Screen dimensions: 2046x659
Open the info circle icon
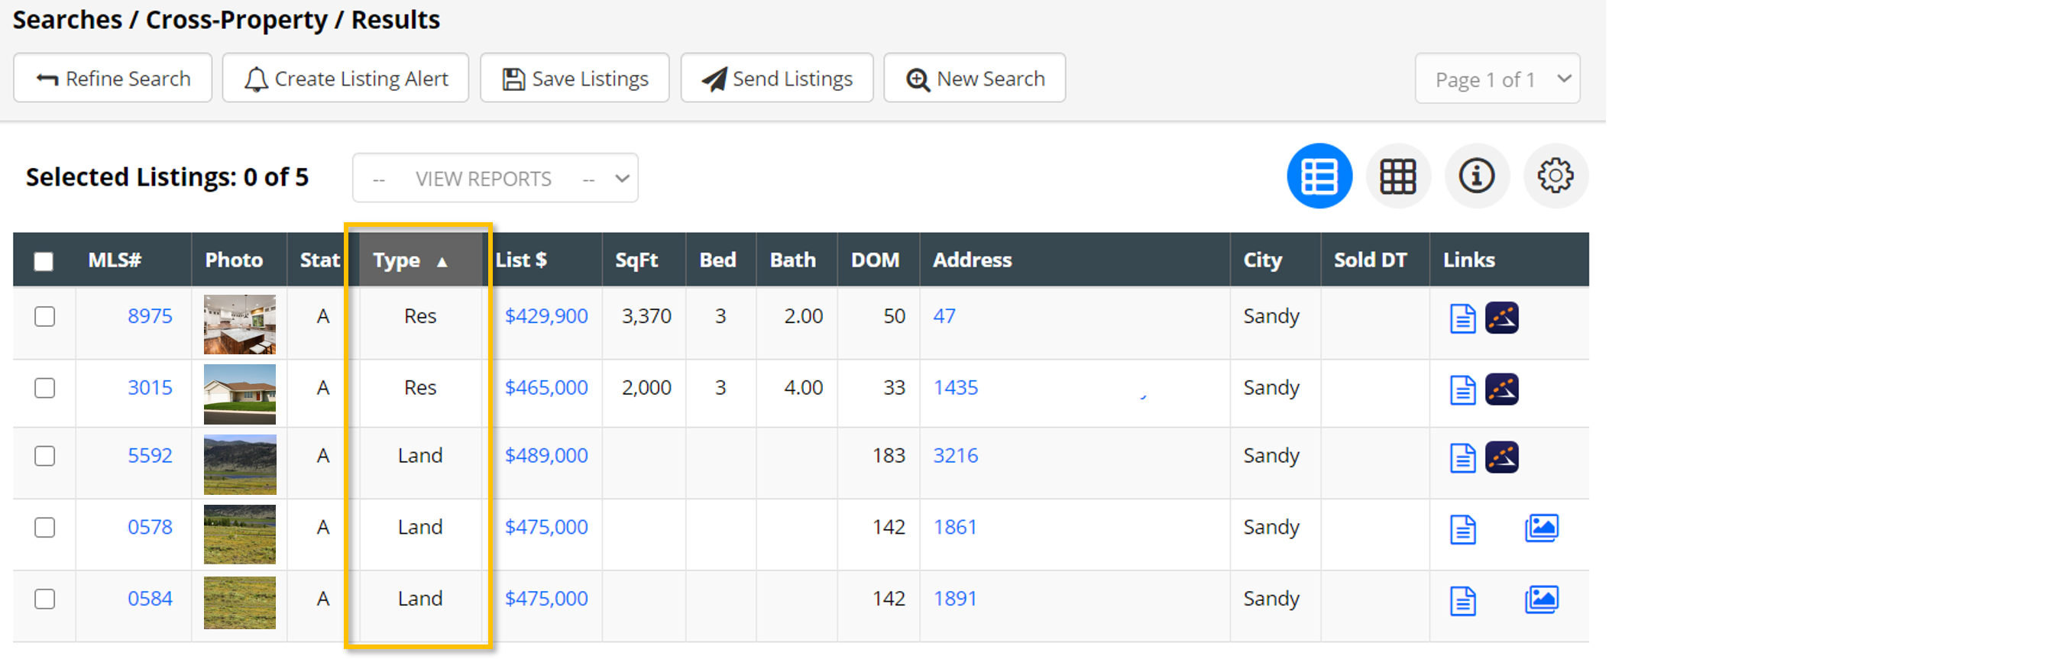[x=1476, y=176]
